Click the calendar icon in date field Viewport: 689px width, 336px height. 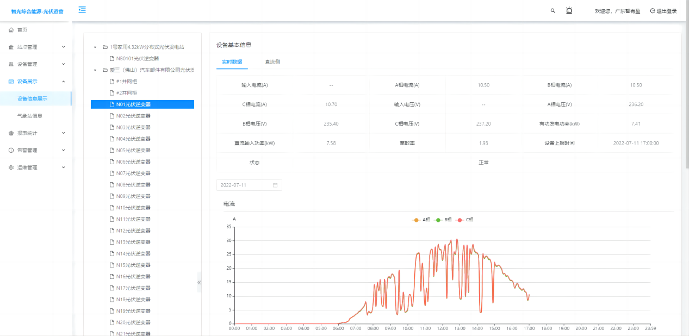point(275,185)
